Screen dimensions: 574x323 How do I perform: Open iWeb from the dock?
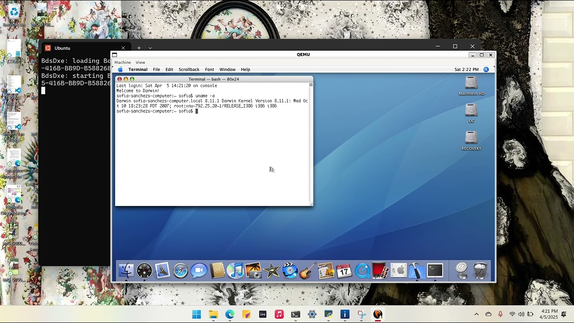326,271
